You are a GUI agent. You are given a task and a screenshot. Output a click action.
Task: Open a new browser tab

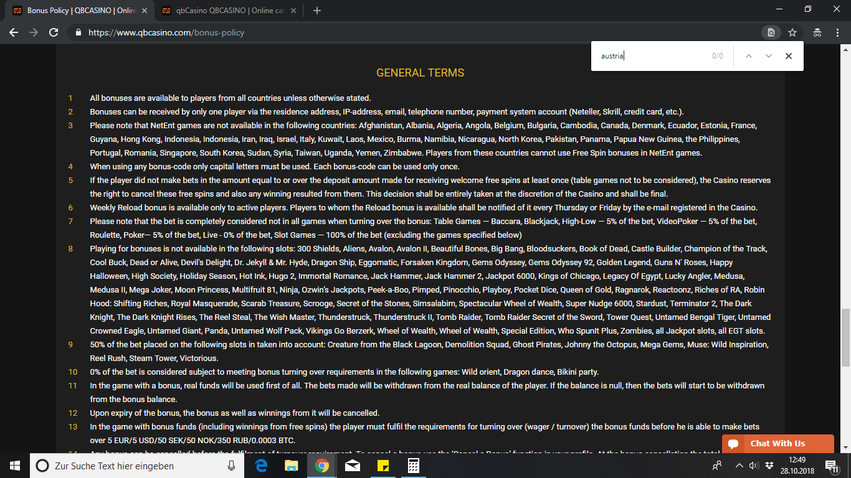click(x=316, y=11)
